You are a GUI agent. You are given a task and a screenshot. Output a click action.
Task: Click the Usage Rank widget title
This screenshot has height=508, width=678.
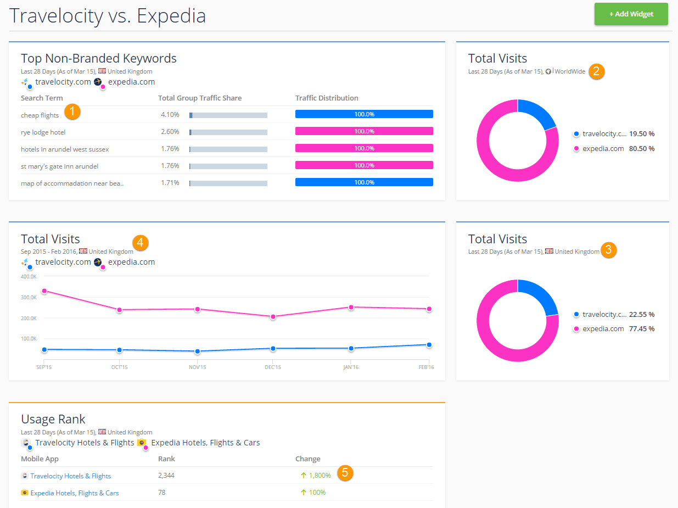(53, 420)
